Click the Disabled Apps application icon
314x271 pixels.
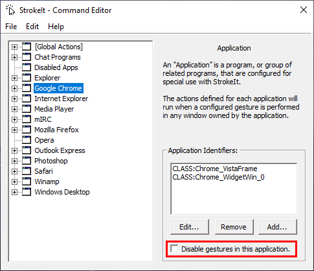[x=27, y=67]
